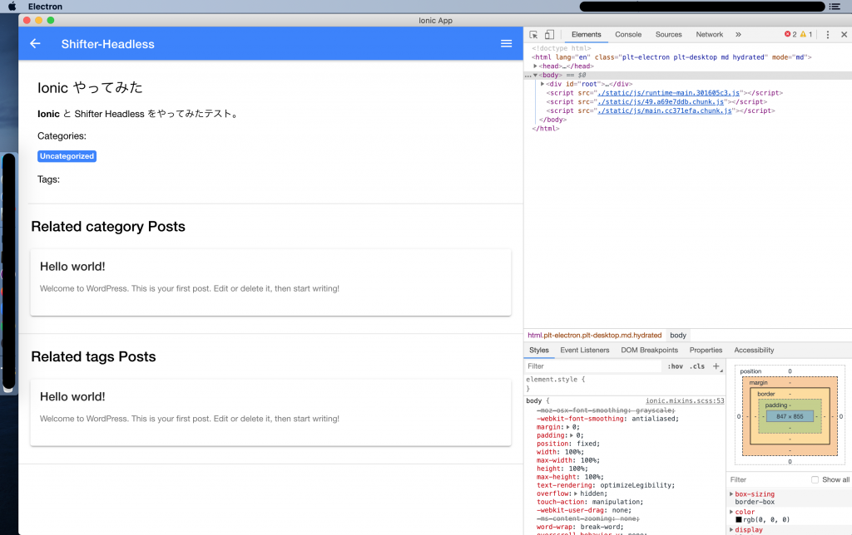The width and height of the screenshot is (852, 535).
Task: Open the runtime-main script link
Action: [668, 93]
